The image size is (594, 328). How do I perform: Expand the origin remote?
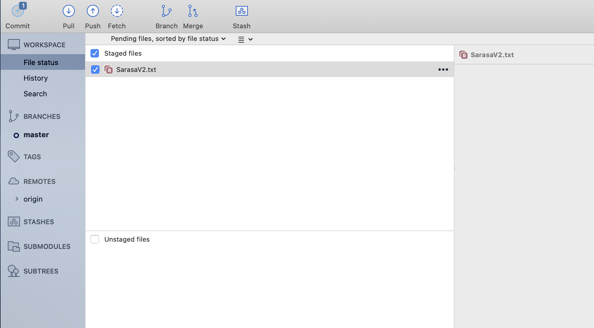[17, 199]
